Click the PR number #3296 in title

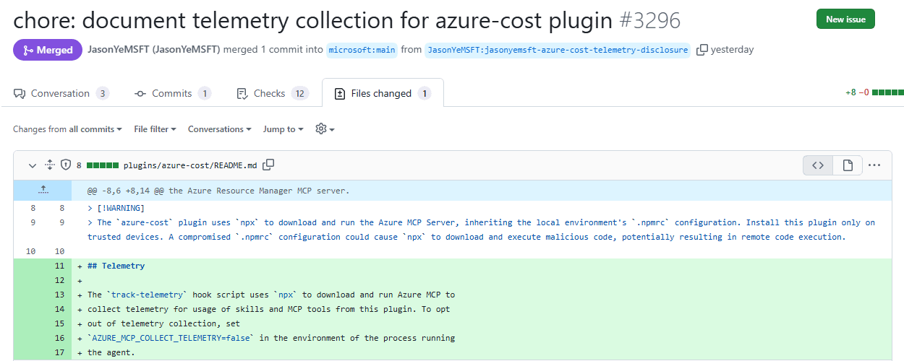(650, 20)
